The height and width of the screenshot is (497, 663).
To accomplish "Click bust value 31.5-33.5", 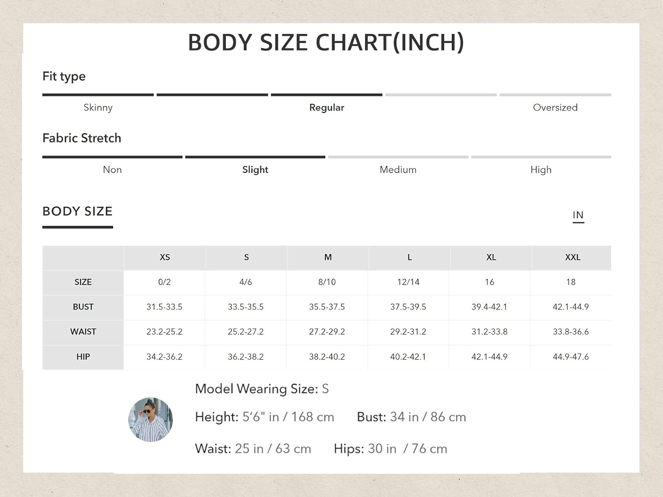I will [164, 307].
